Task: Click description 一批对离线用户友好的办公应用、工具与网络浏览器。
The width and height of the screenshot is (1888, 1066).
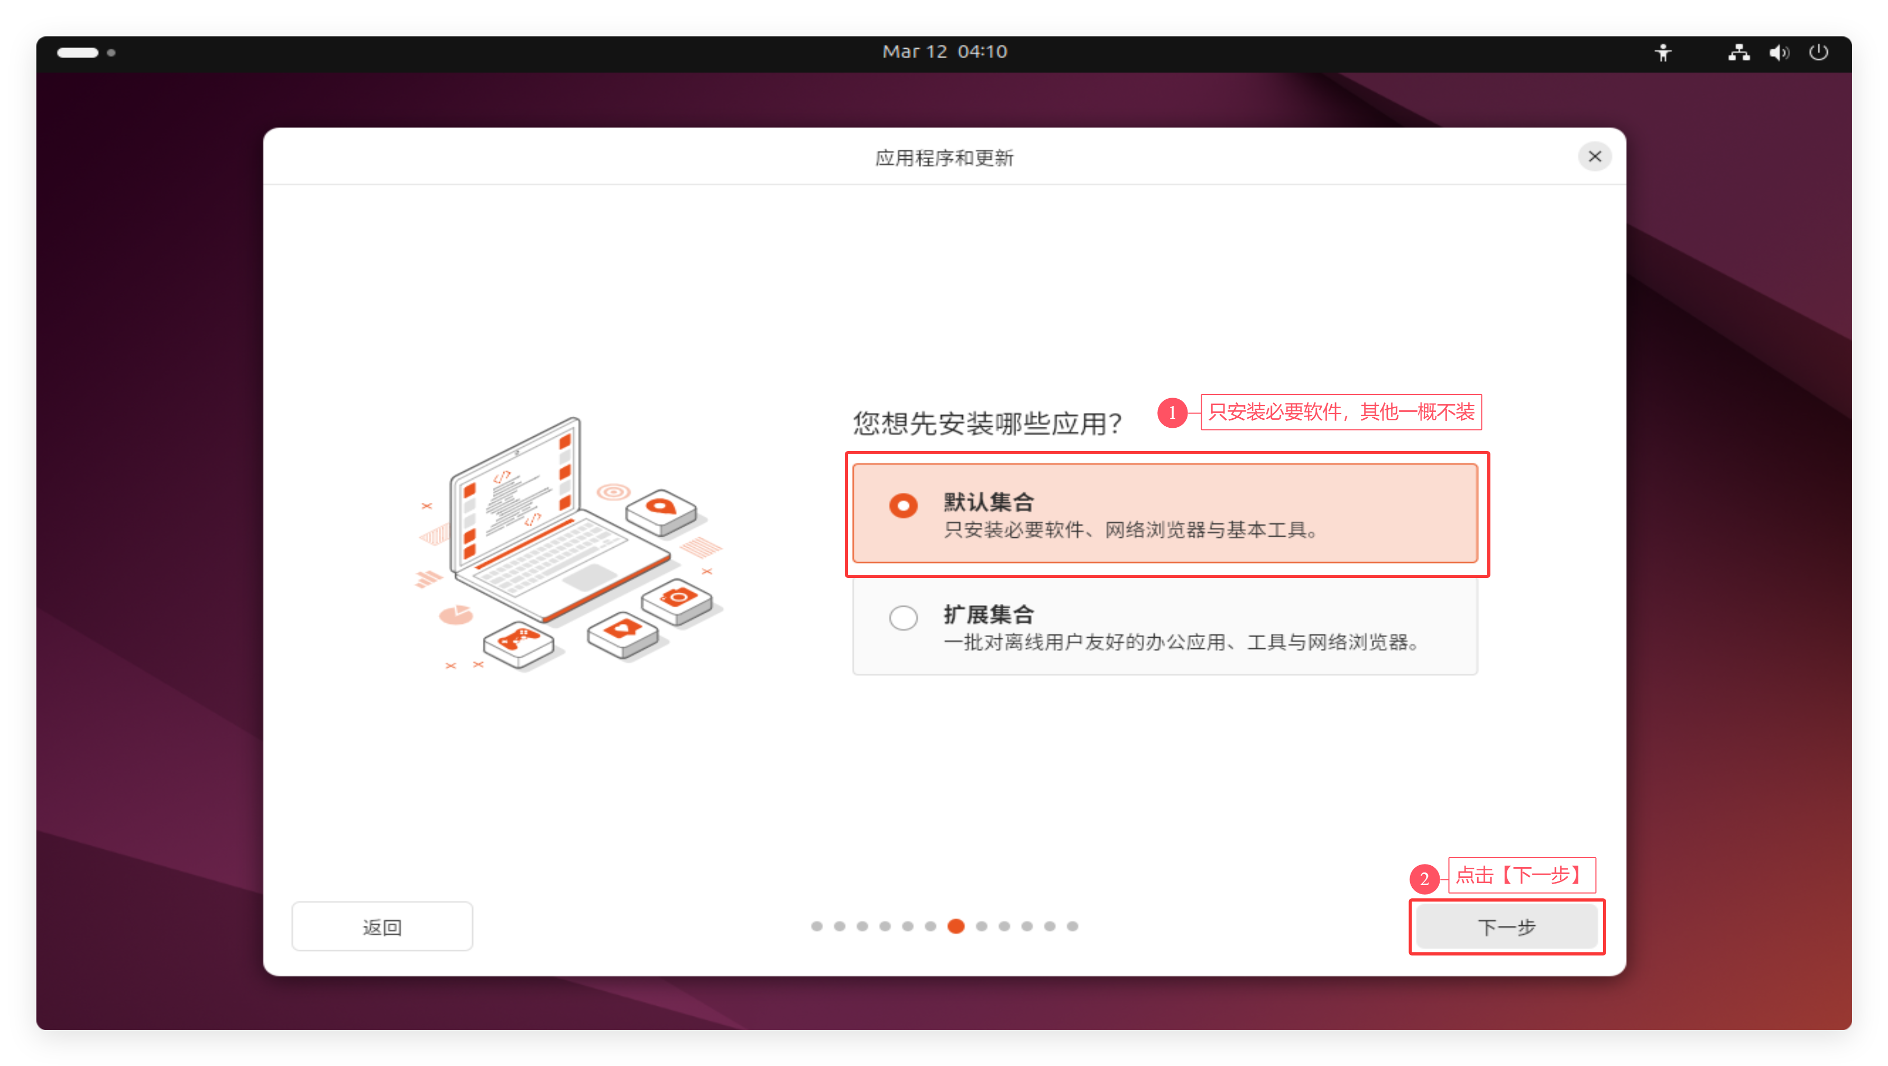Action: pyautogui.click(x=1183, y=643)
